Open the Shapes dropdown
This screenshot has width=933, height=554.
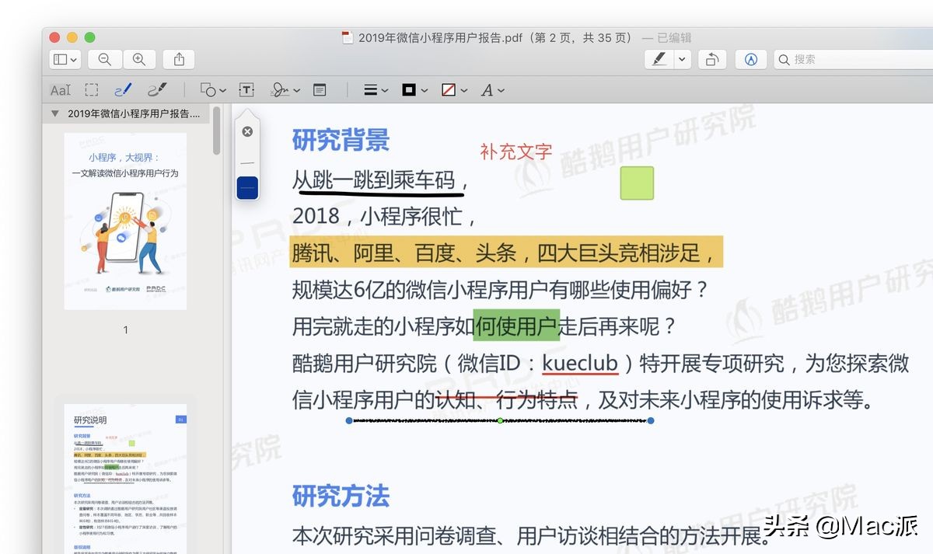(x=211, y=89)
